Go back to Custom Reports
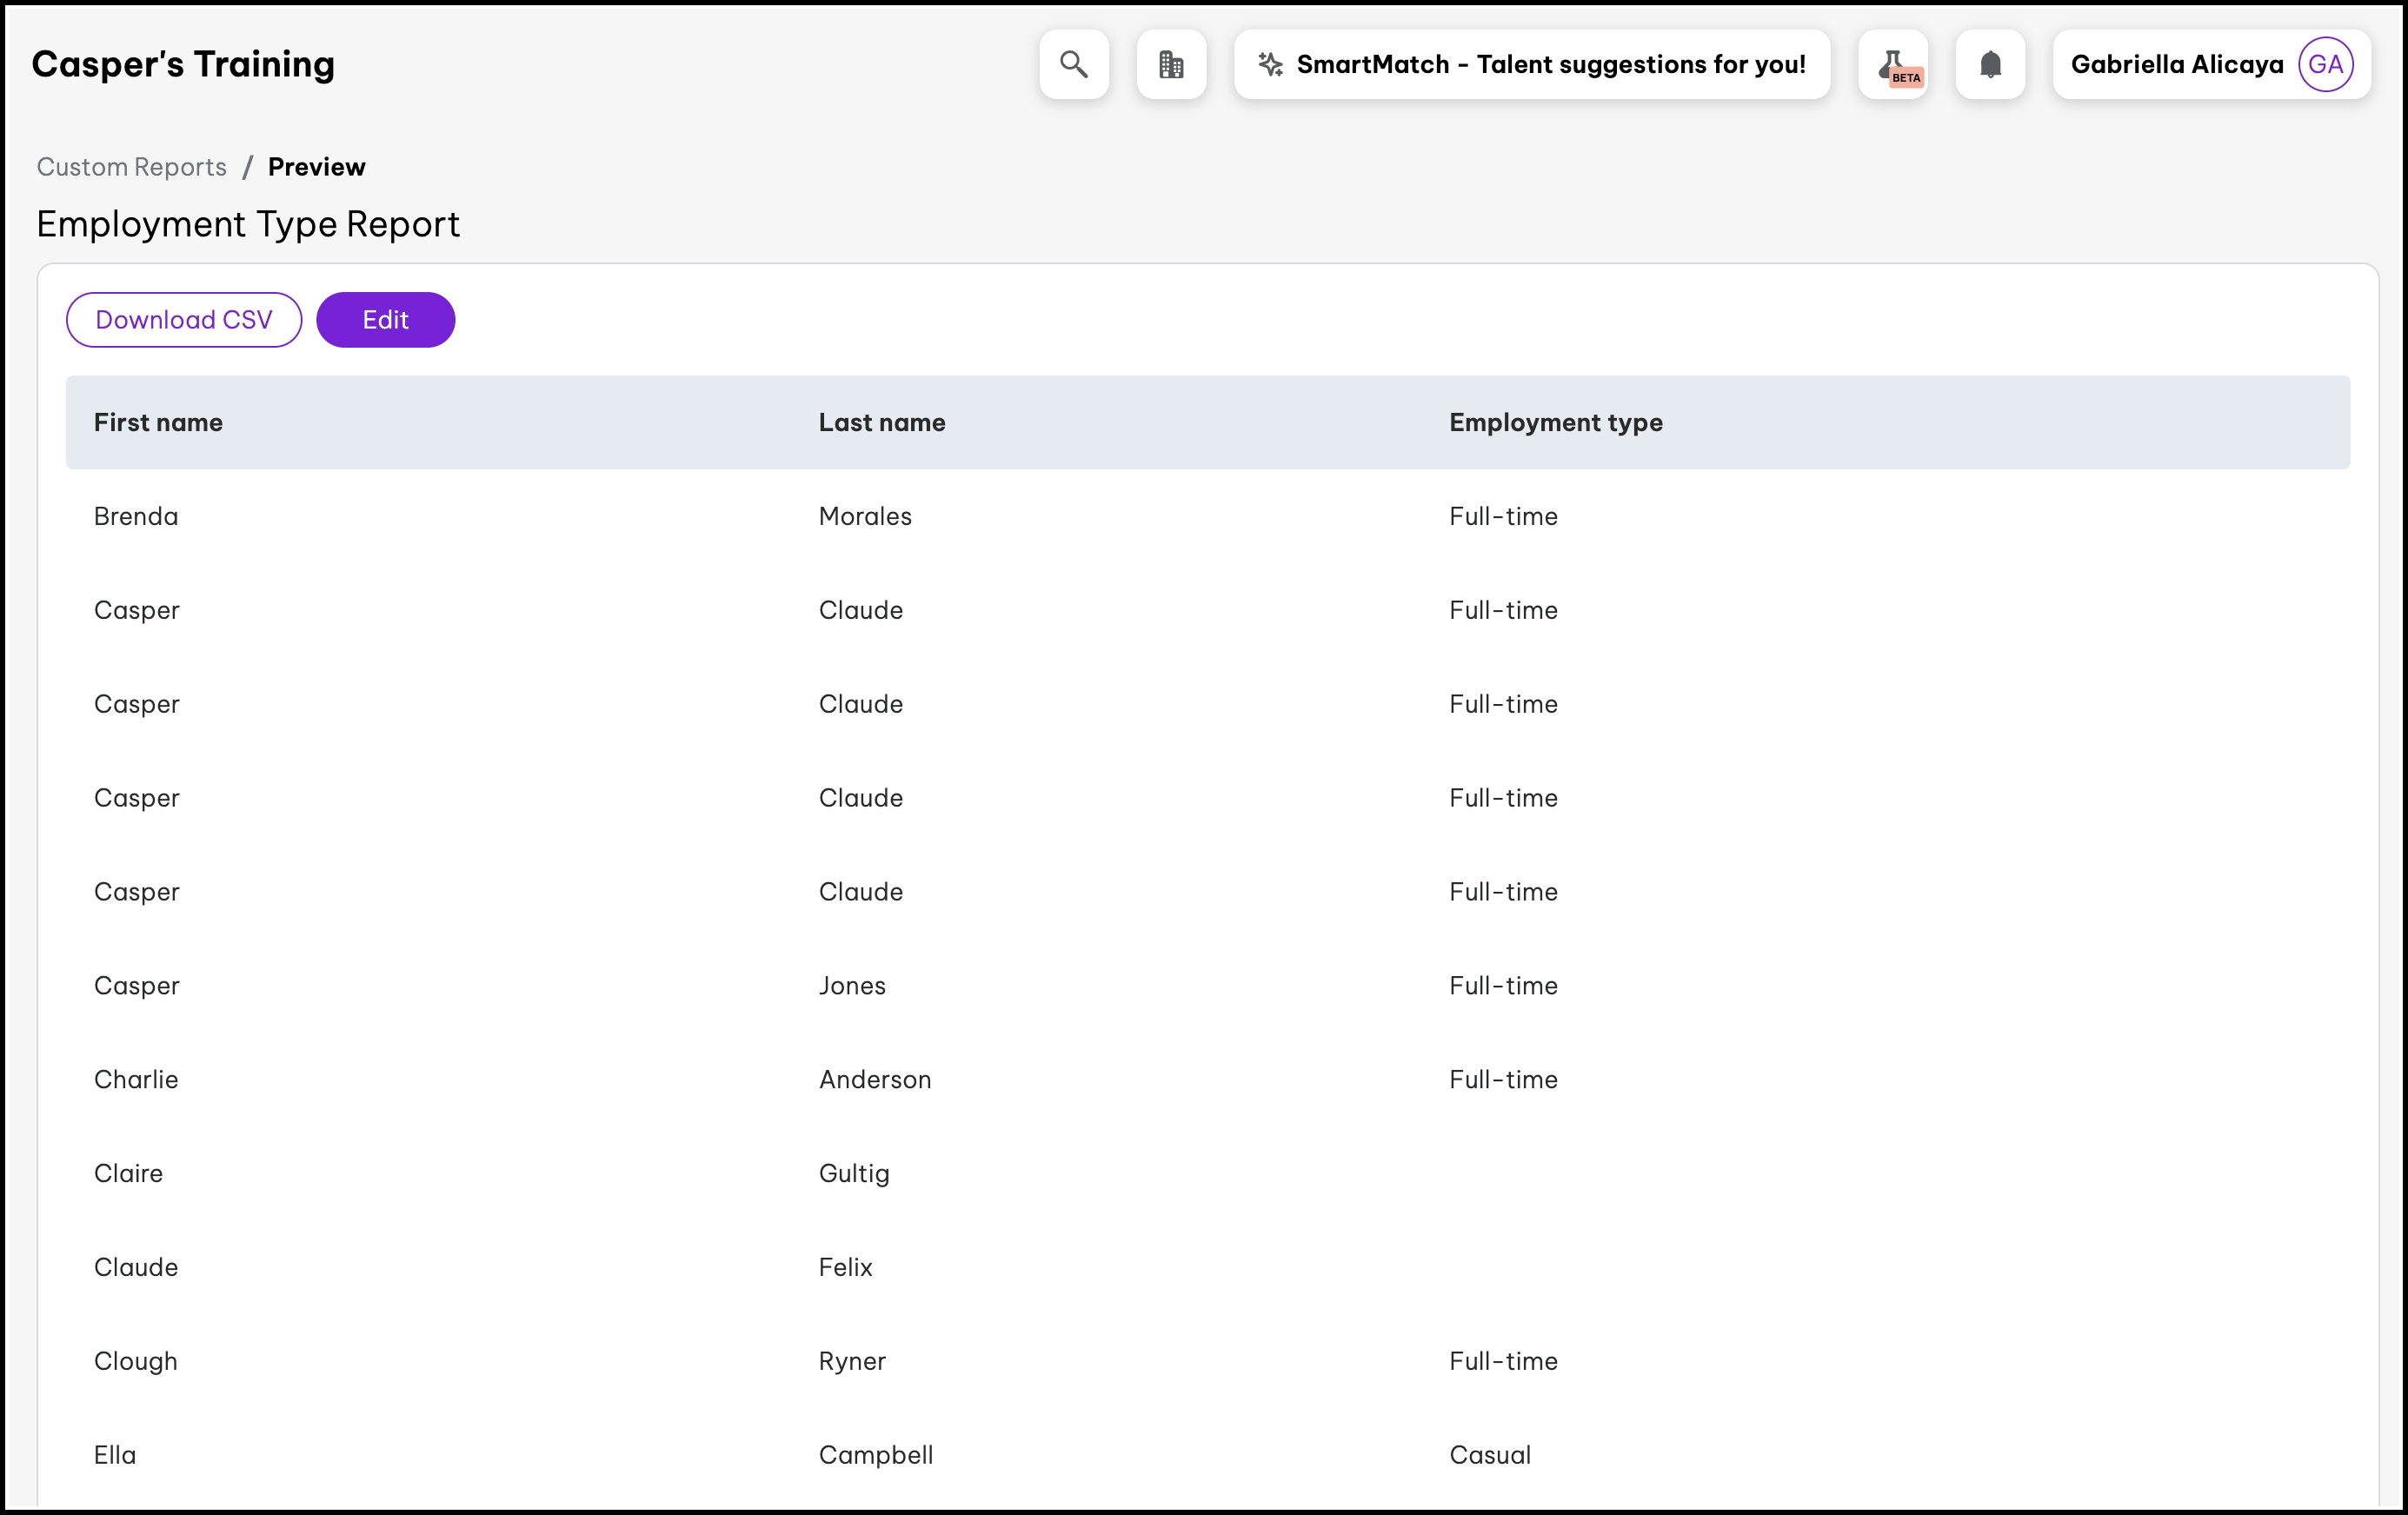 click(x=132, y=167)
